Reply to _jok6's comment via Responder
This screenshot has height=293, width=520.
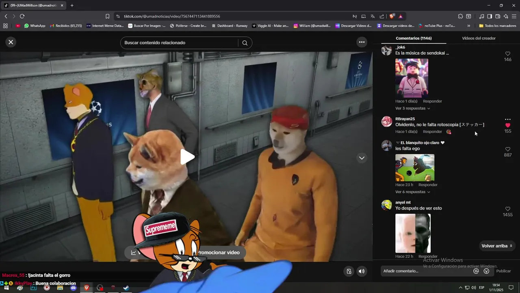tap(432, 101)
